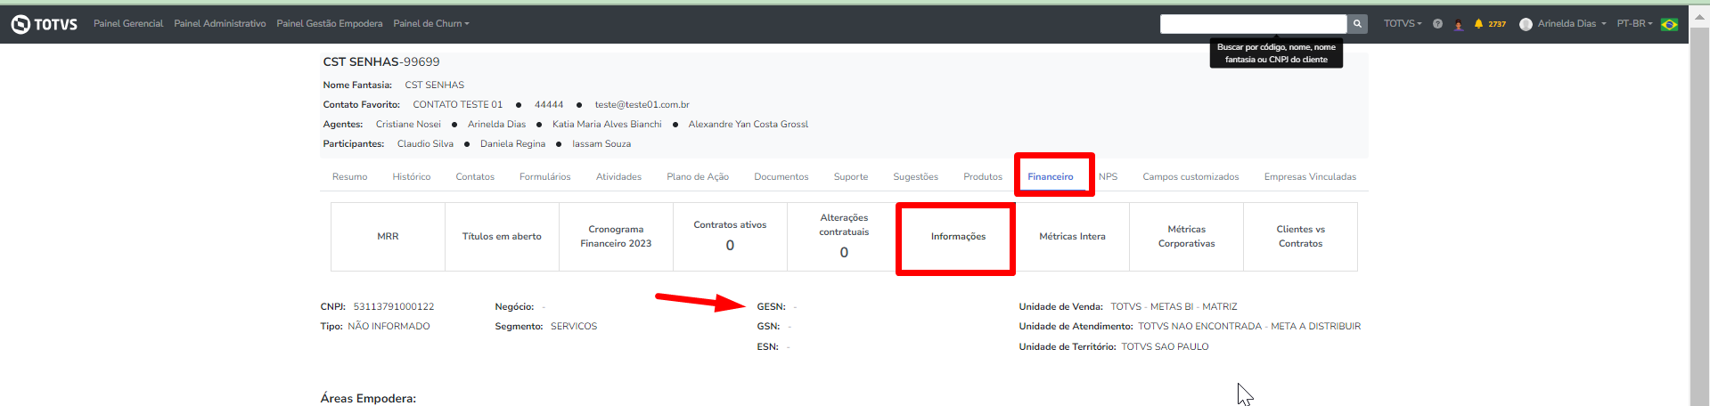This screenshot has height=406, width=1710.
Task: Click Segmento value SERVICOS
Action: 574,326
